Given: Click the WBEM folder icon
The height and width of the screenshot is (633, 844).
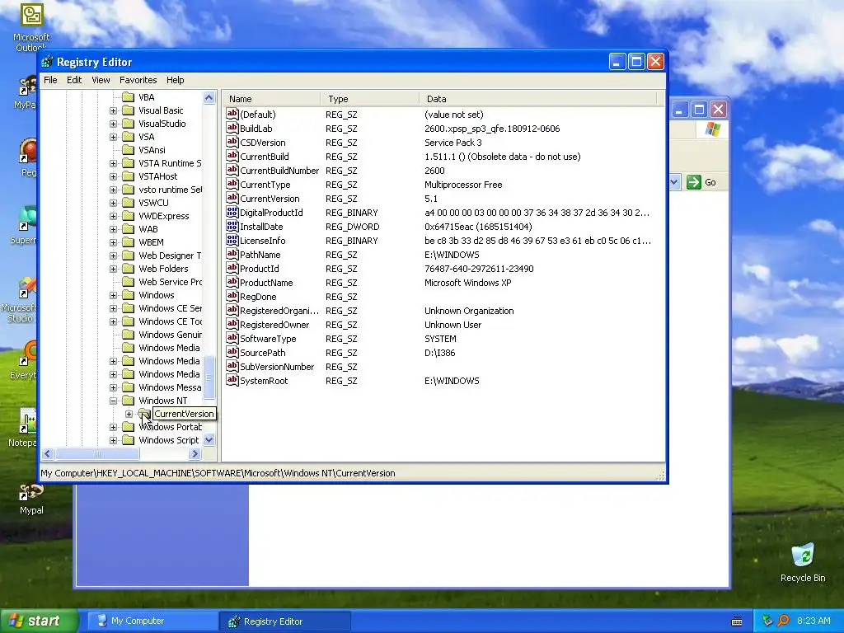Looking at the screenshot, I should [x=128, y=242].
